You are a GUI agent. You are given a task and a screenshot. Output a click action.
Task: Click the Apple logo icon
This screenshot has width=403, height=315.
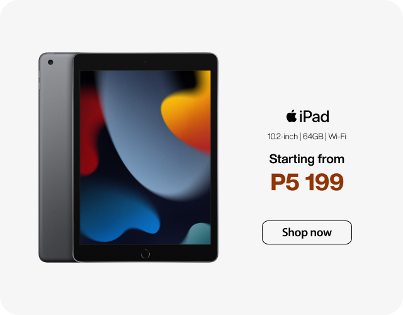click(x=292, y=116)
